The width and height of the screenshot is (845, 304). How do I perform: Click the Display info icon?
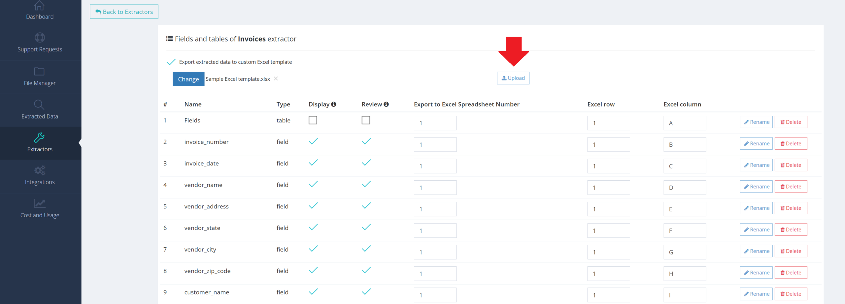tap(334, 104)
